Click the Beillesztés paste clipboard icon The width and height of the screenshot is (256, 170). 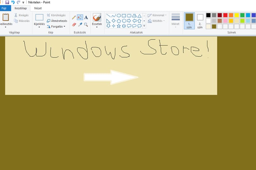coord(6,17)
